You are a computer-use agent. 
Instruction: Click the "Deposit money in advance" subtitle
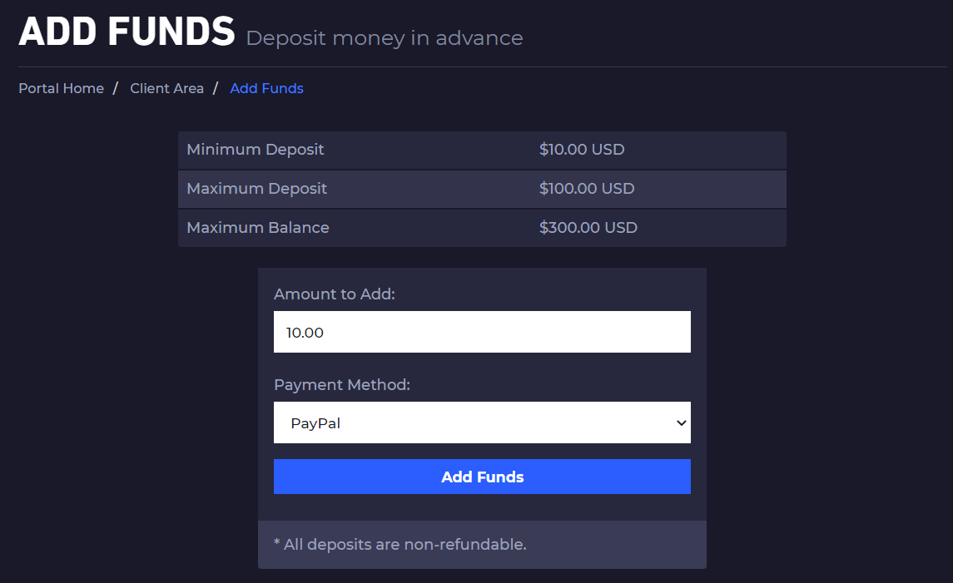pyautogui.click(x=385, y=38)
